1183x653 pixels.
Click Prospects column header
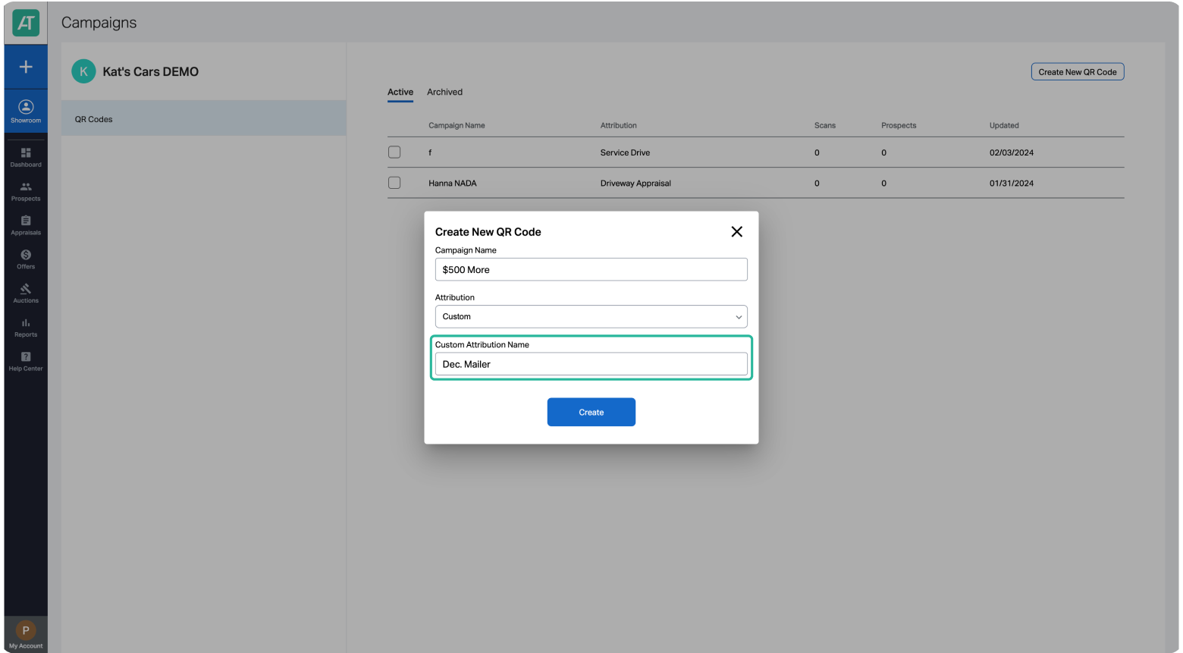tap(899, 125)
